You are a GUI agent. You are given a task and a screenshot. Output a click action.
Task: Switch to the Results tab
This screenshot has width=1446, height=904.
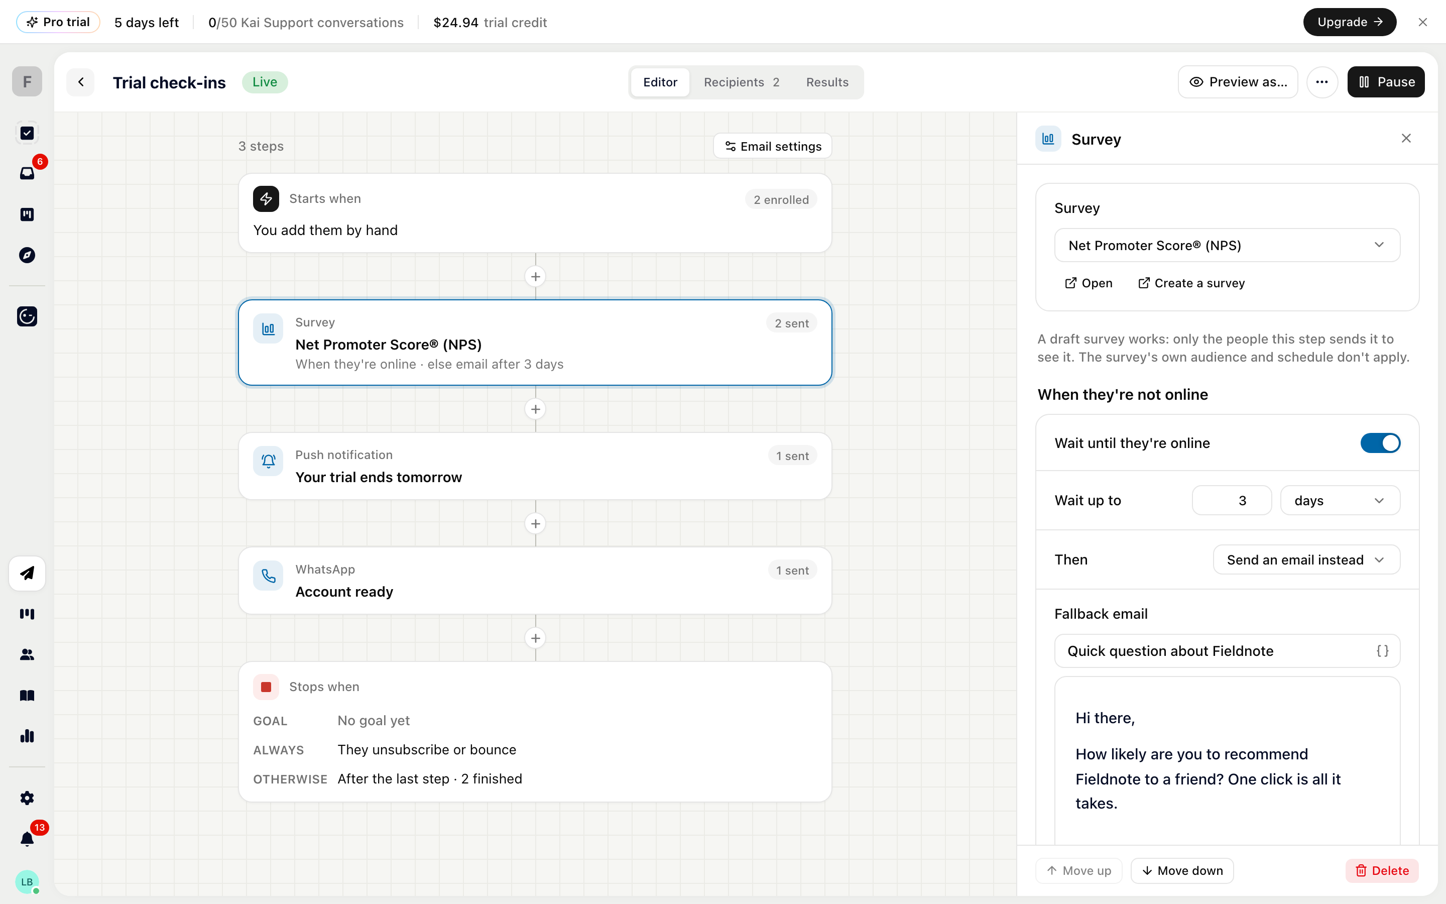click(827, 82)
